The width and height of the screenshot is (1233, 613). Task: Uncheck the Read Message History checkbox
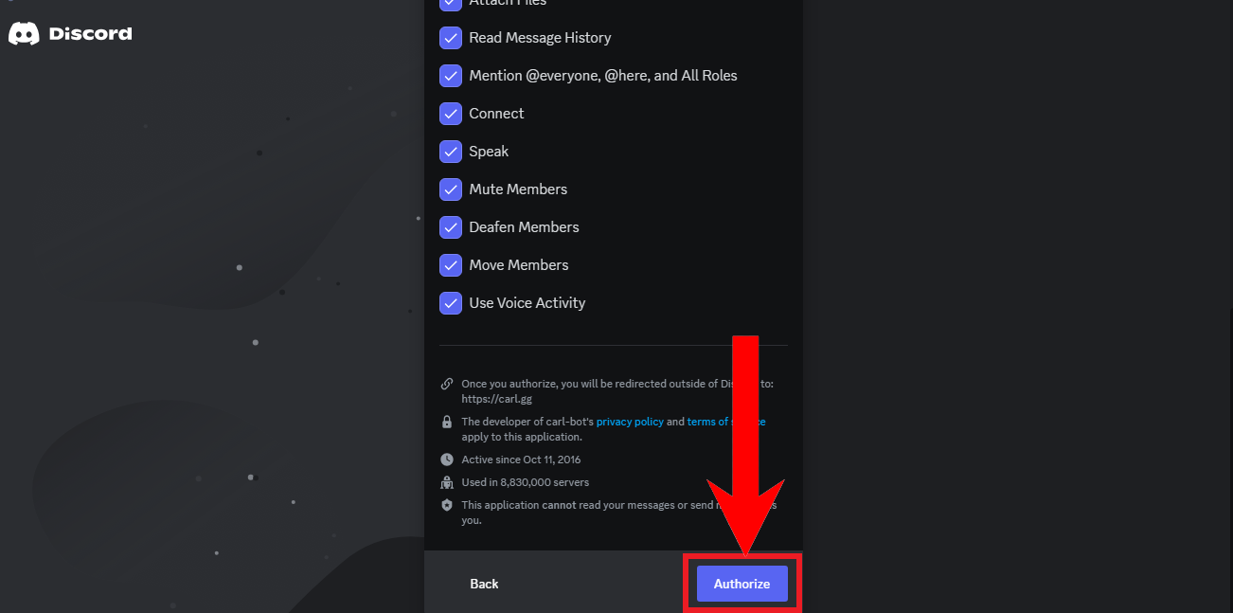click(x=451, y=38)
